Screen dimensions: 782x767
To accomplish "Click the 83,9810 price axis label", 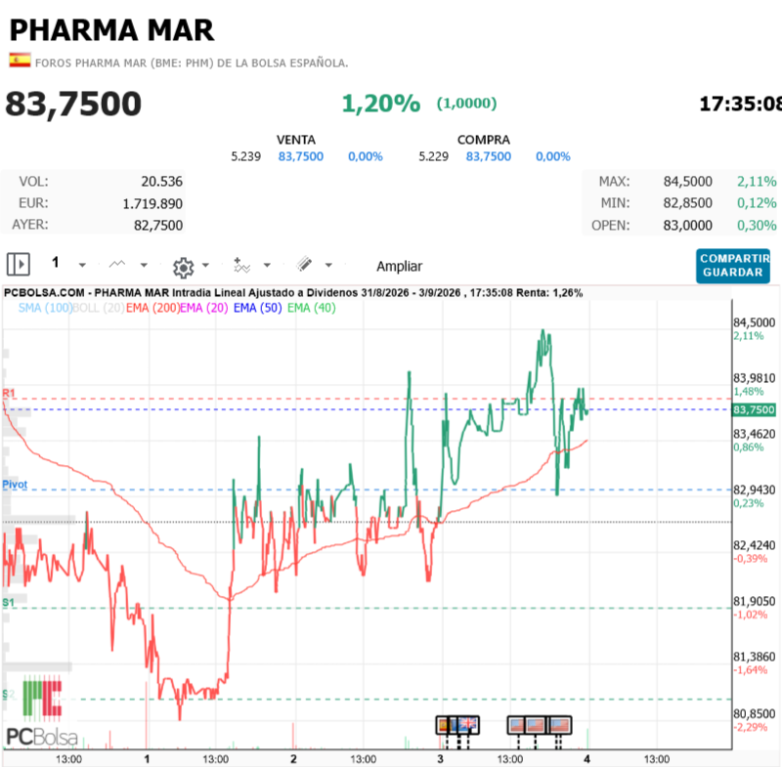I will pyautogui.click(x=754, y=378).
